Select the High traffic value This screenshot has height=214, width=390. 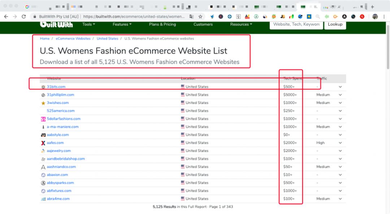[x=320, y=143]
